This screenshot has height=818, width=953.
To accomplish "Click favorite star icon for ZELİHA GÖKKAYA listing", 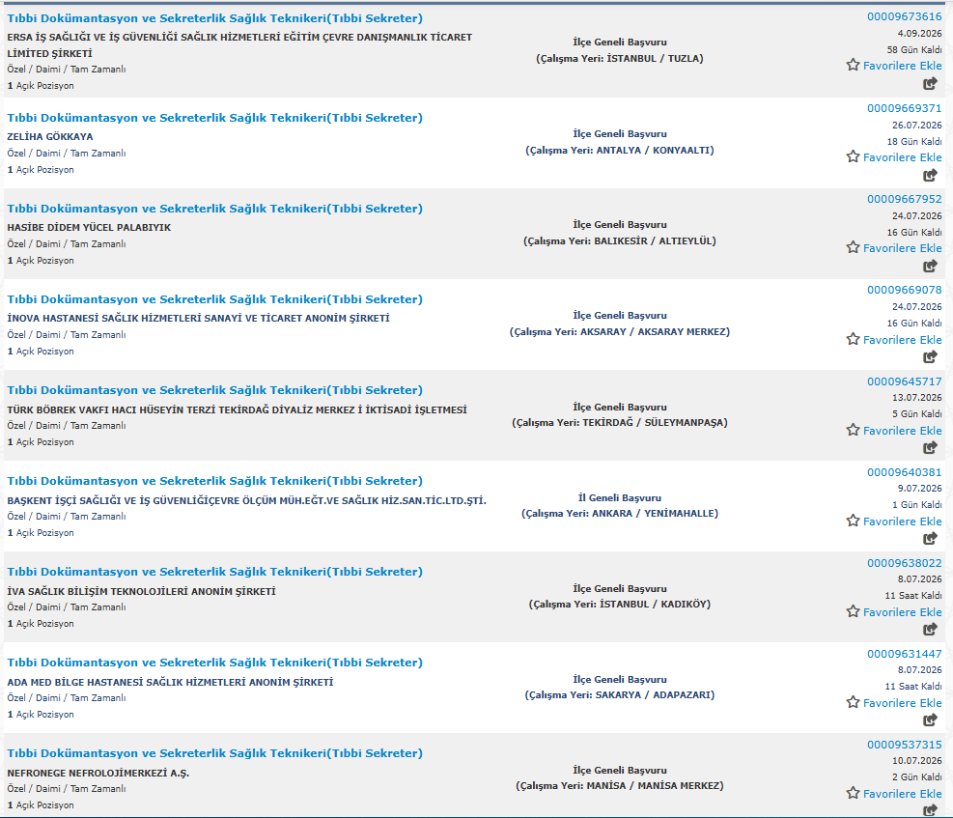I will coord(854,156).
